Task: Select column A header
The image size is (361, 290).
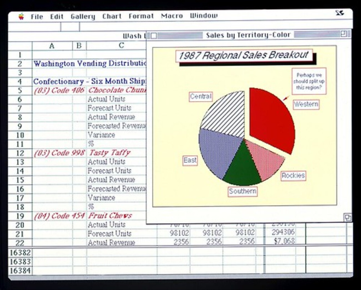Action: point(52,46)
